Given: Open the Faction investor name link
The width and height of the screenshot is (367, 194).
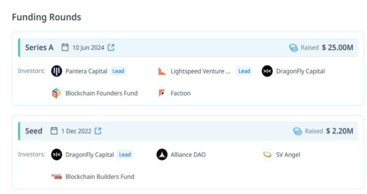Looking at the screenshot, I should click(180, 93).
